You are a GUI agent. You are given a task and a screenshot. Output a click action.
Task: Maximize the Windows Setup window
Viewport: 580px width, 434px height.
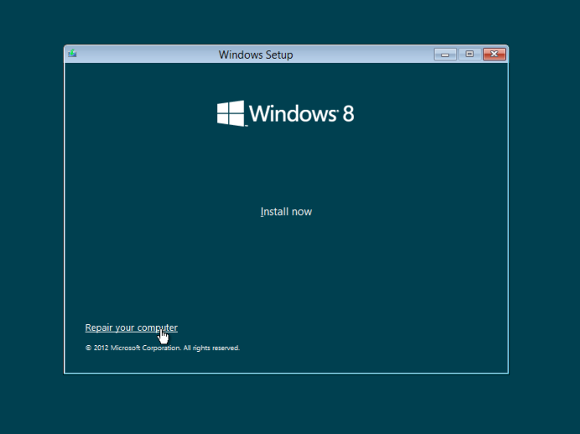[x=469, y=54]
